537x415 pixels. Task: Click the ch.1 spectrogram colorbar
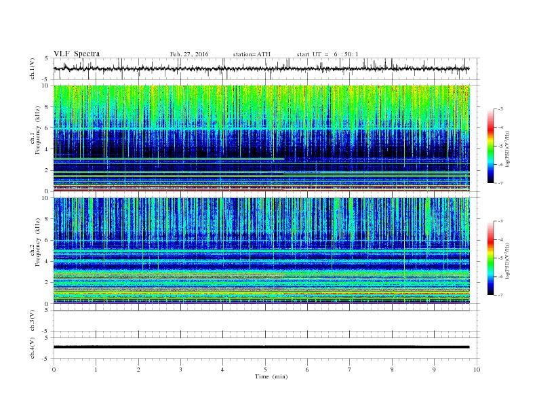[x=491, y=146]
